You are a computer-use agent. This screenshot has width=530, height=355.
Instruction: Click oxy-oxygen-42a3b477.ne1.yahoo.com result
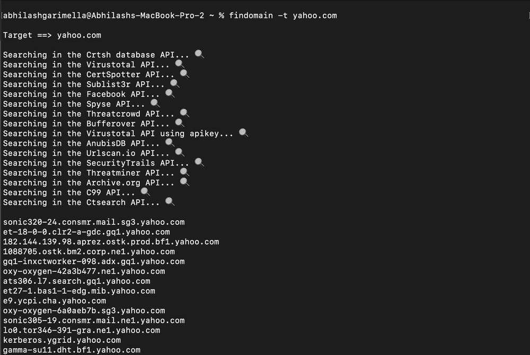tap(84, 271)
